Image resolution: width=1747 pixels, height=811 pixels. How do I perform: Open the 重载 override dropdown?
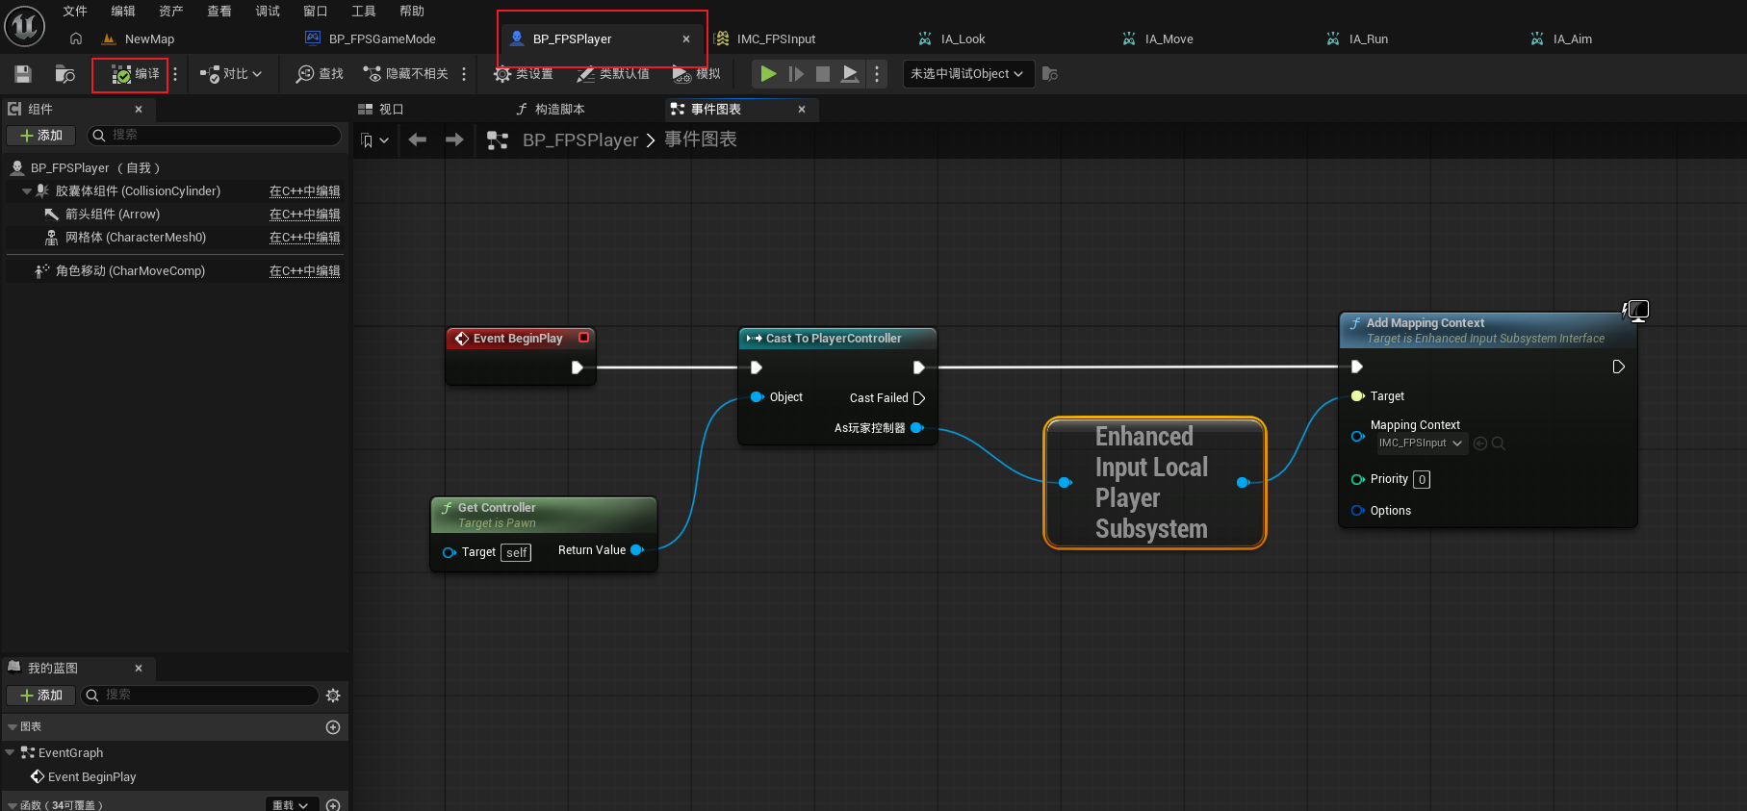pyautogui.click(x=291, y=805)
